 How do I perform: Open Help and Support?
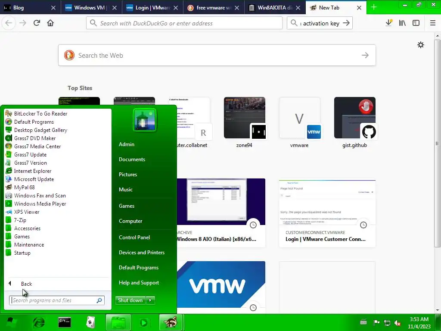[x=139, y=283]
